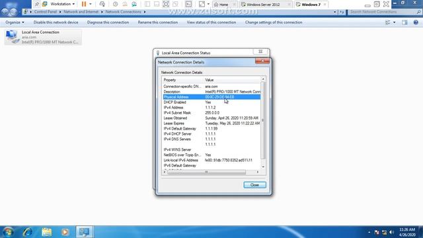Click the horizontal scrollbar right arrow
The width and height of the screenshot is (423, 238).
coord(258,172)
